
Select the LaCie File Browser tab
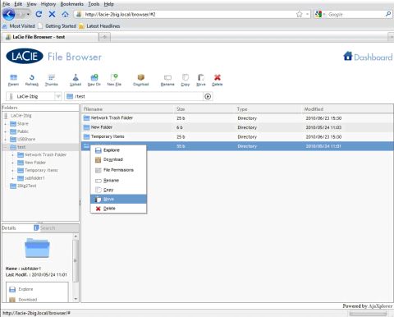point(49,37)
